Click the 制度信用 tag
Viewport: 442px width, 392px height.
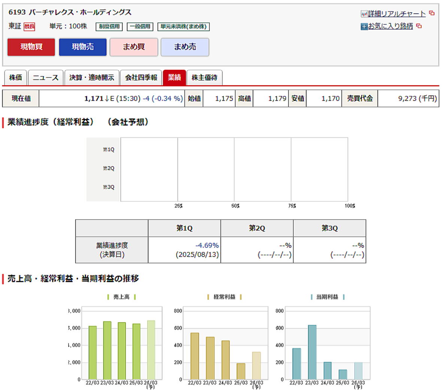(109, 27)
